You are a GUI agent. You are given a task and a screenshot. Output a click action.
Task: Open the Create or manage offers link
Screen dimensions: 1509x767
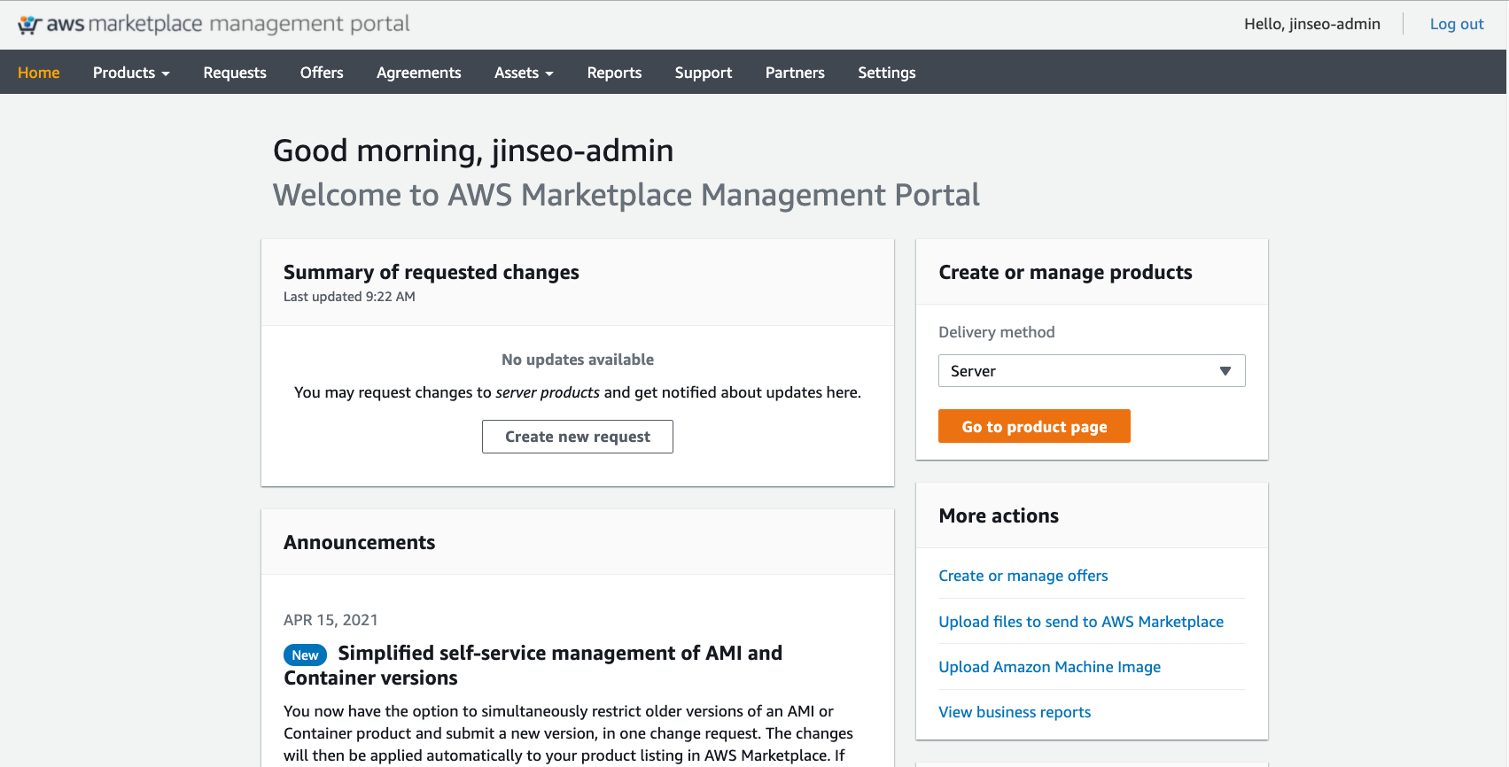pyautogui.click(x=1023, y=576)
